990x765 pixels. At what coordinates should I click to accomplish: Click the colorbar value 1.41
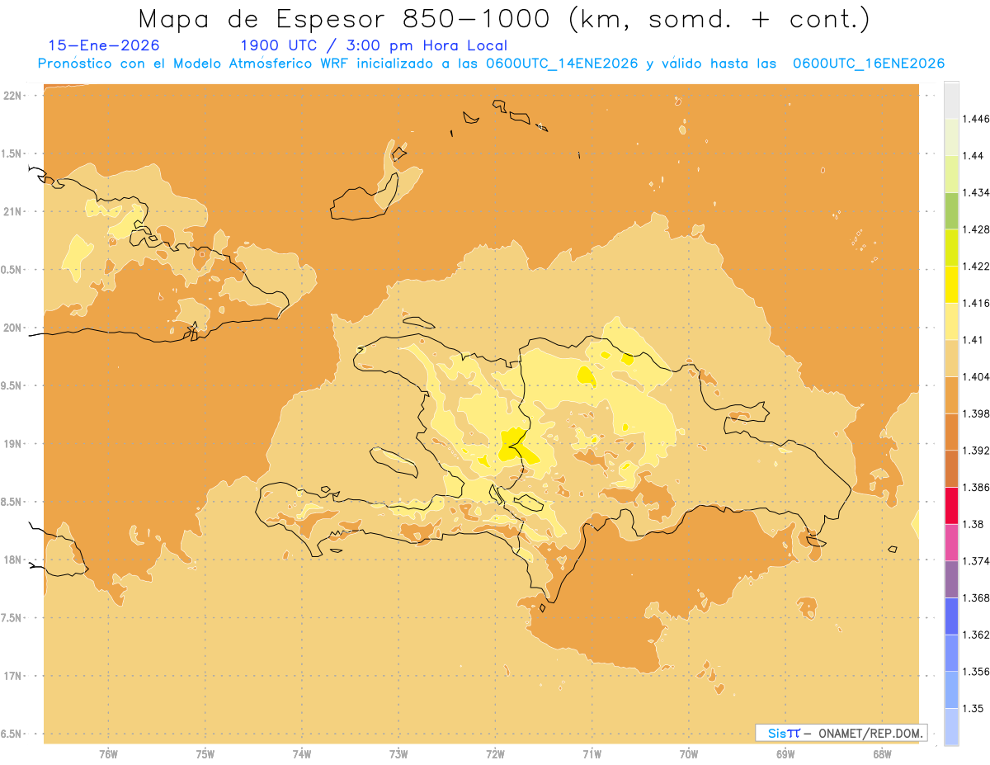(972, 340)
